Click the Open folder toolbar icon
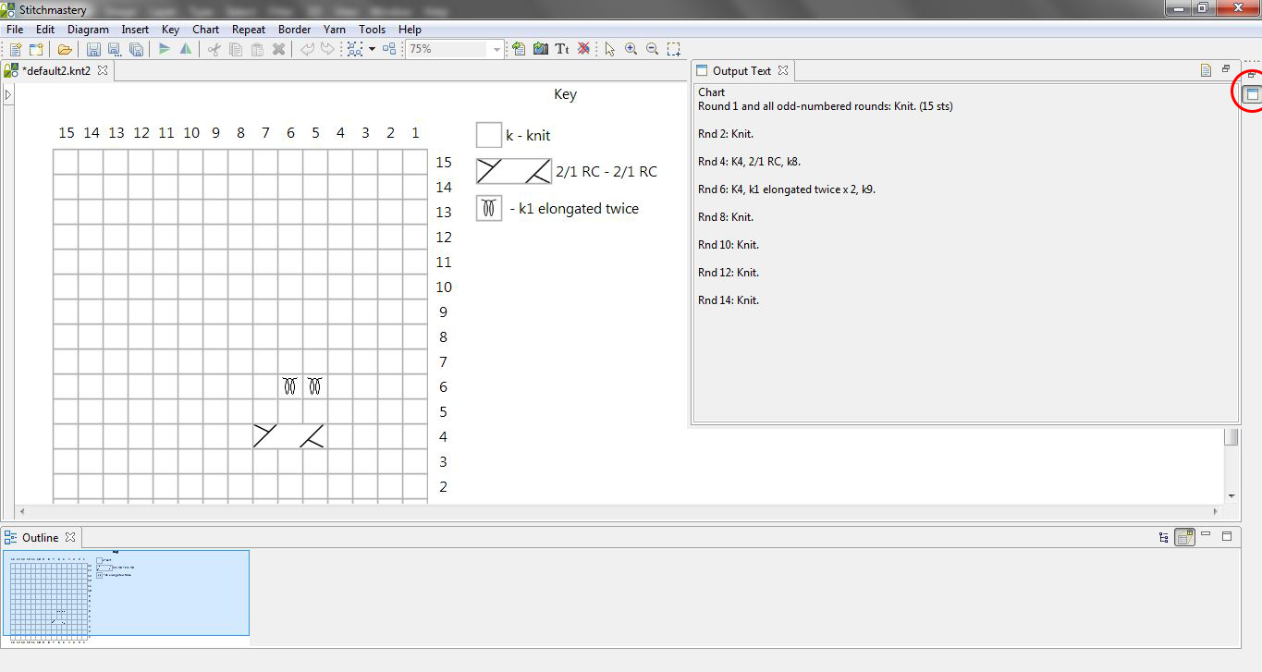This screenshot has height=672, width=1262. pyautogui.click(x=65, y=49)
